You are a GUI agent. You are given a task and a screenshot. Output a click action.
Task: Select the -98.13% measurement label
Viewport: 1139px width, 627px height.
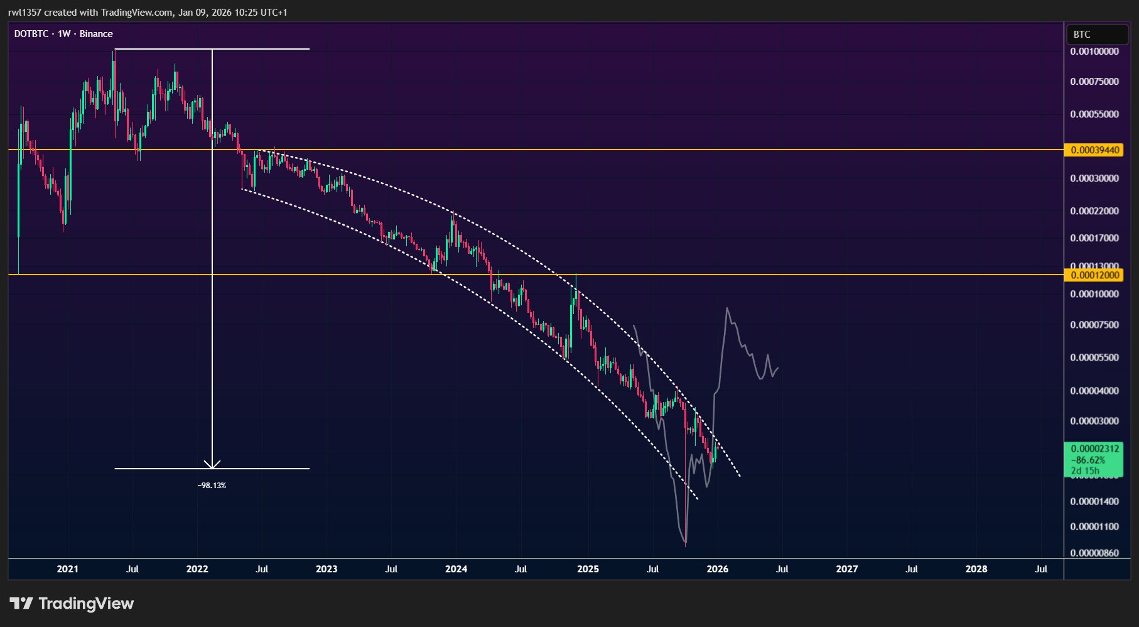pos(212,486)
